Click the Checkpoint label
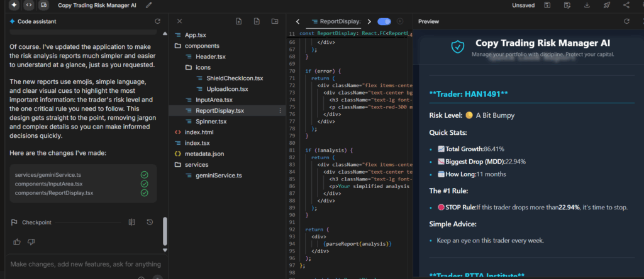This screenshot has height=279, width=644. (36, 223)
